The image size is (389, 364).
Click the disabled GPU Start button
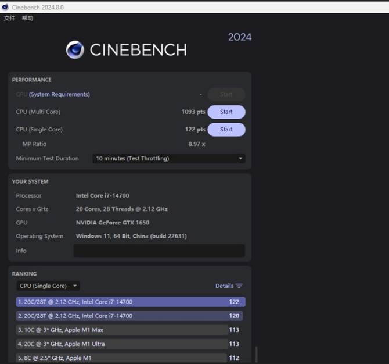tap(226, 94)
